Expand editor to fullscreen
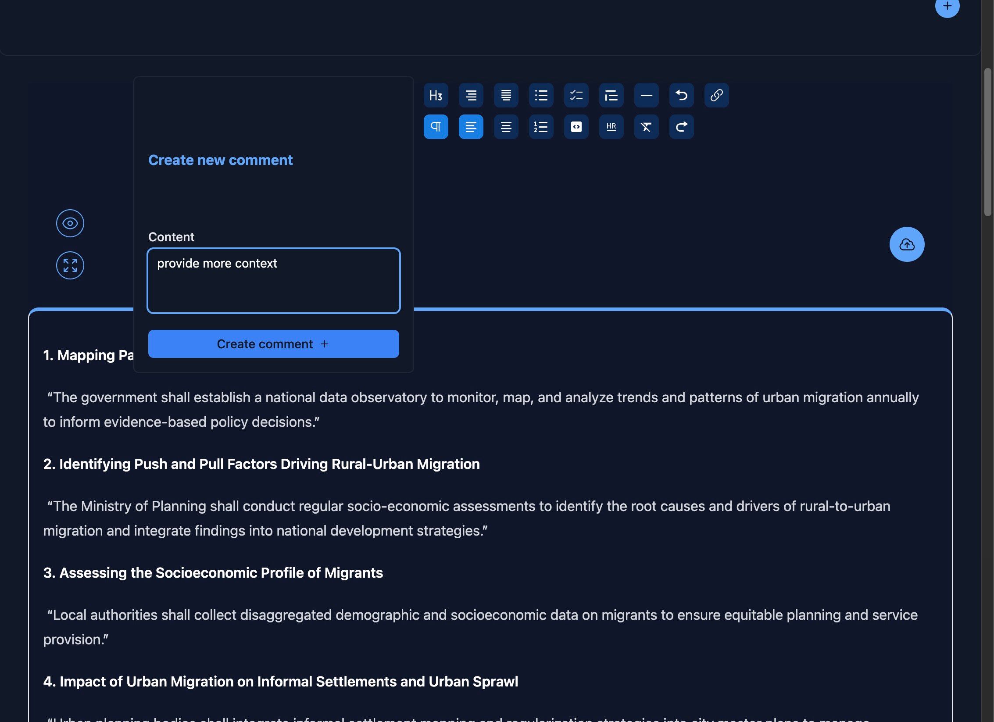The height and width of the screenshot is (722, 994). (x=70, y=265)
